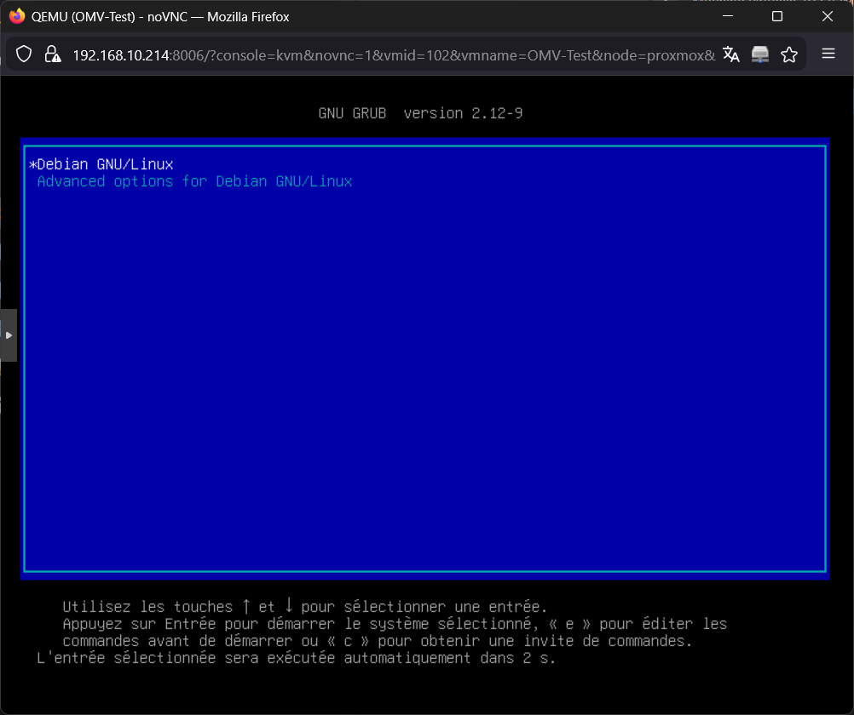Click the window title 'QEMU (OMV-Test) - noVNC'
Viewport: 854px width, 715px height.
160,17
